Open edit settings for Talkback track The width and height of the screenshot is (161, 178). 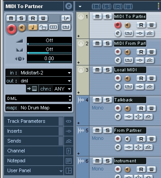click(118, 117)
